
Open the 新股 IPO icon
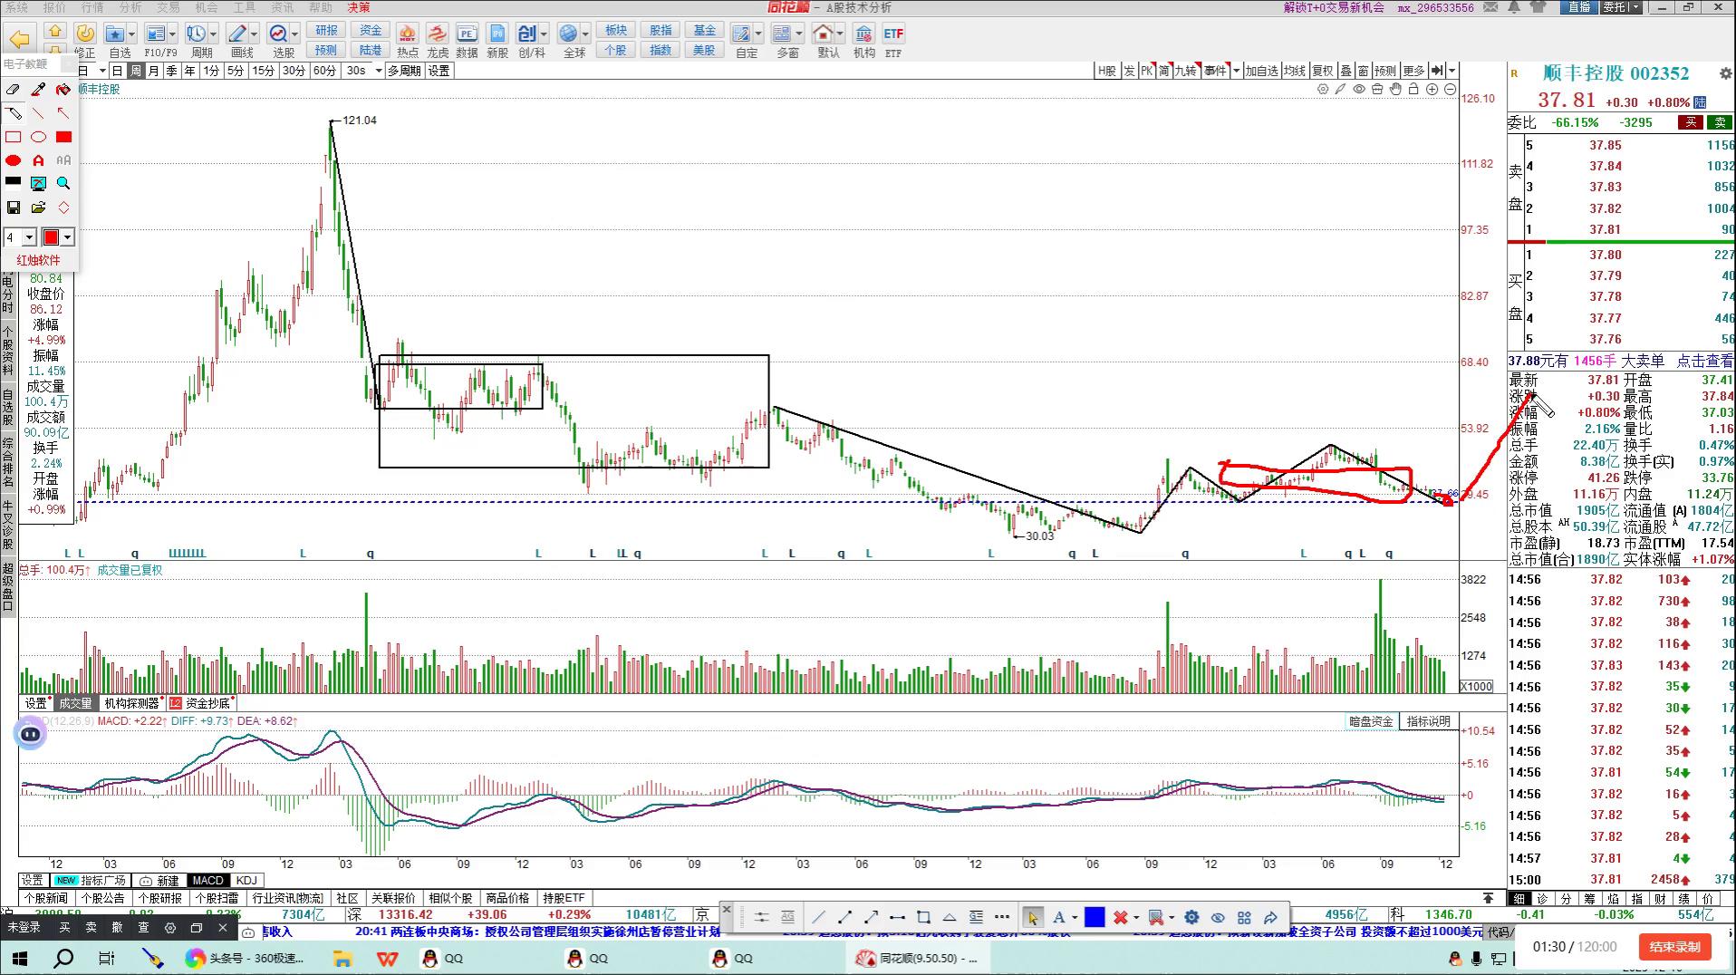pyautogui.click(x=497, y=40)
